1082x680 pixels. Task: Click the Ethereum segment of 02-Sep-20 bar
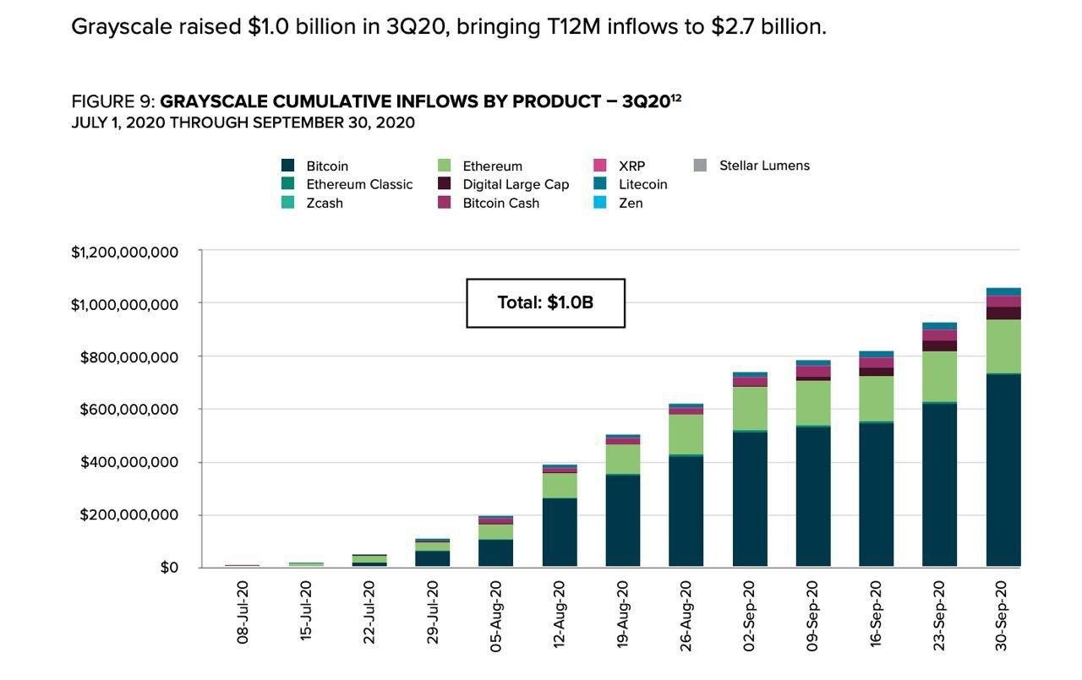750,409
